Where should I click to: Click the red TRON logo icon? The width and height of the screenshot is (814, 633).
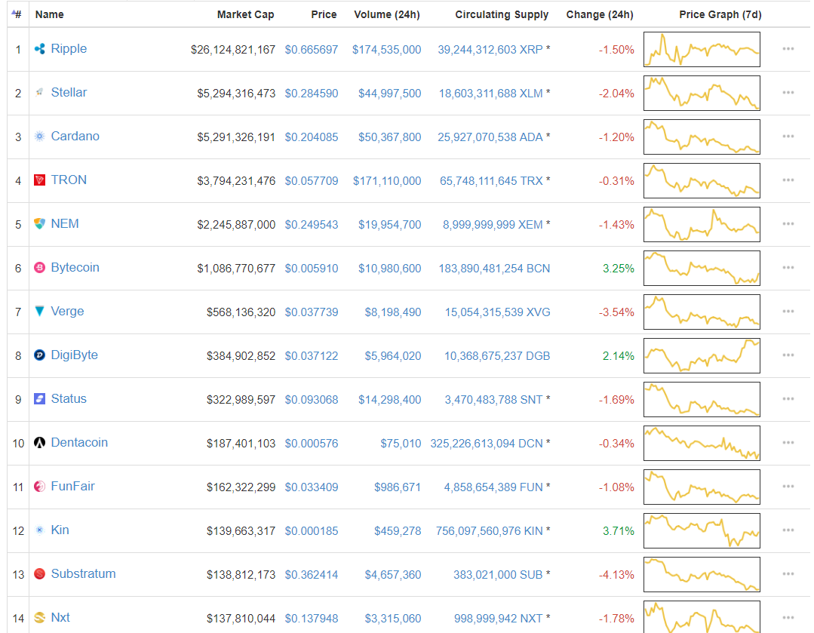point(39,180)
